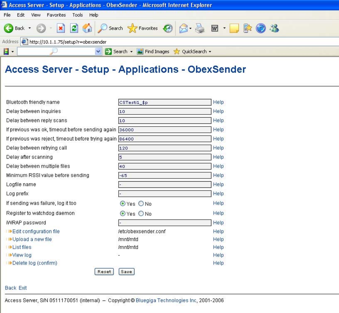Click the page icon in address bar
Viewport: 339px width, 313px height.
point(25,42)
